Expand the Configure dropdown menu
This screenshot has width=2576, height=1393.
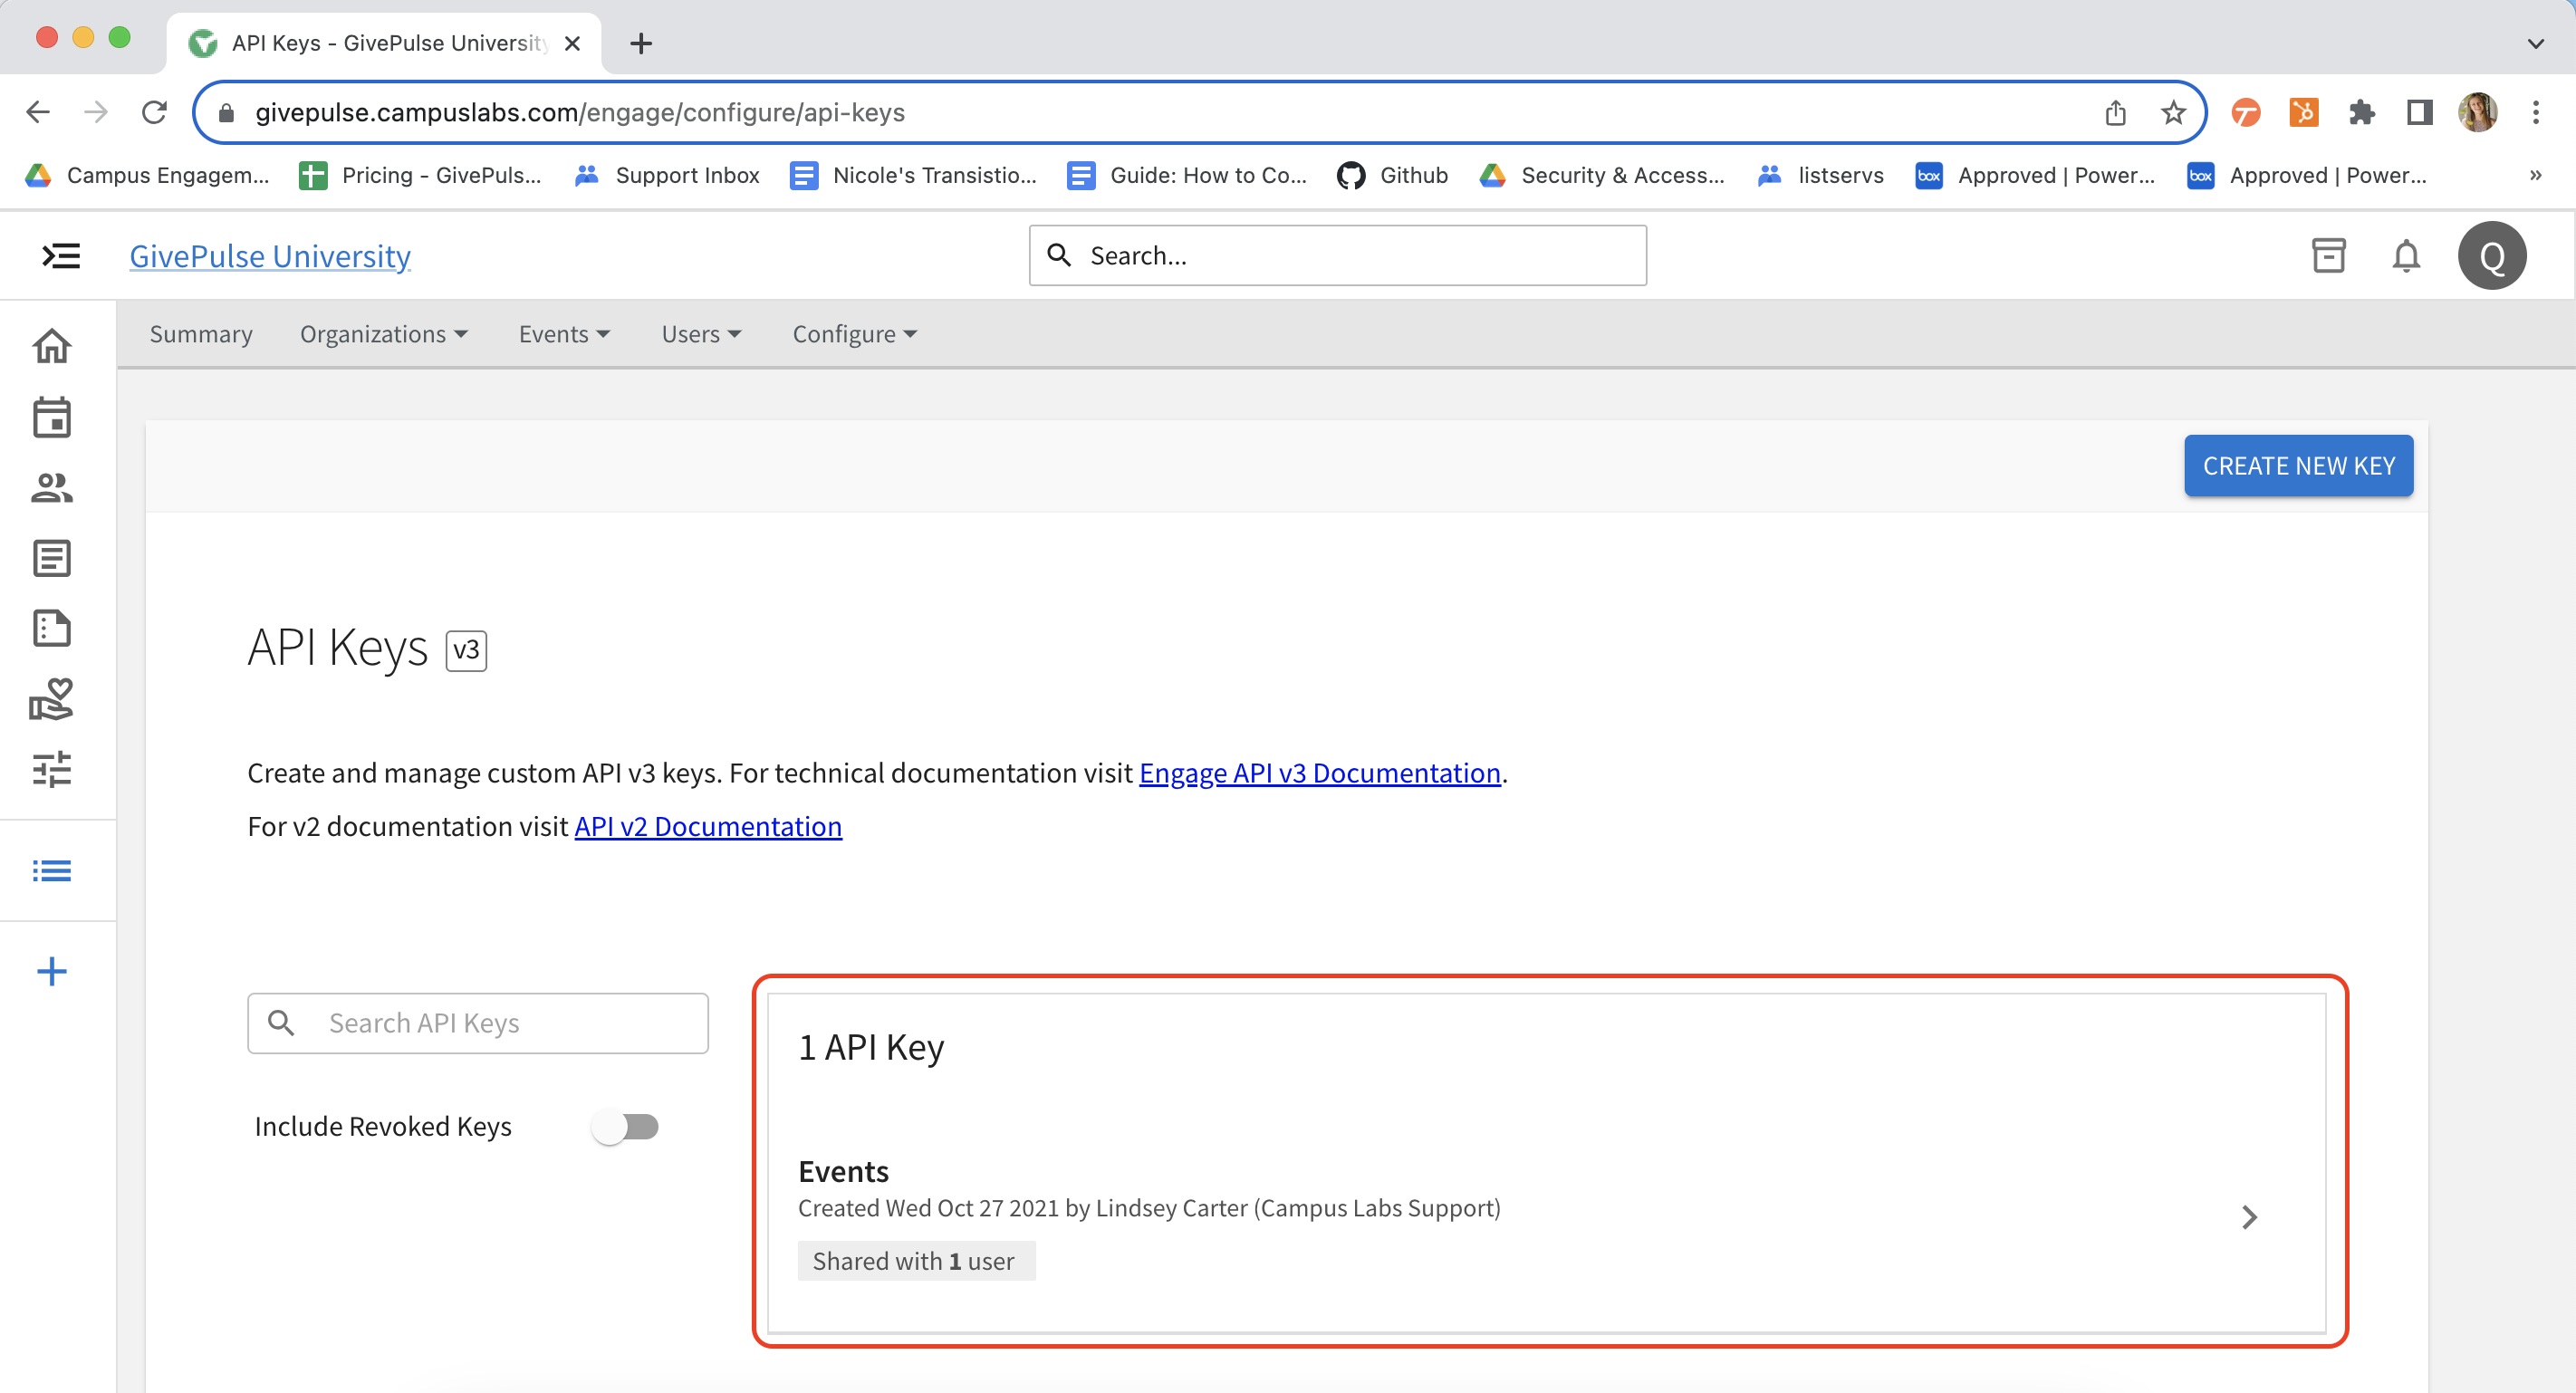click(x=855, y=334)
